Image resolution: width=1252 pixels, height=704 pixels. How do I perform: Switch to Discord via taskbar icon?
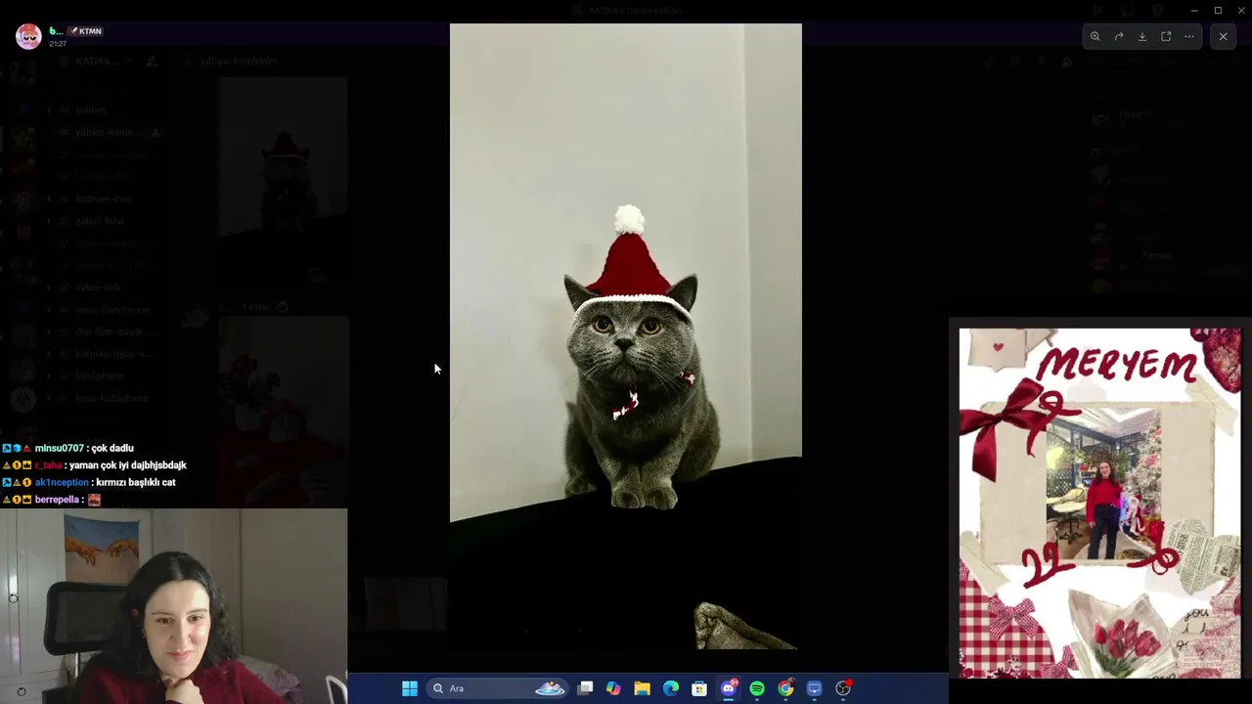[728, 688]
